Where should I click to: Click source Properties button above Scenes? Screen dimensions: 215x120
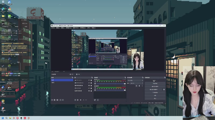pos(71,74)
